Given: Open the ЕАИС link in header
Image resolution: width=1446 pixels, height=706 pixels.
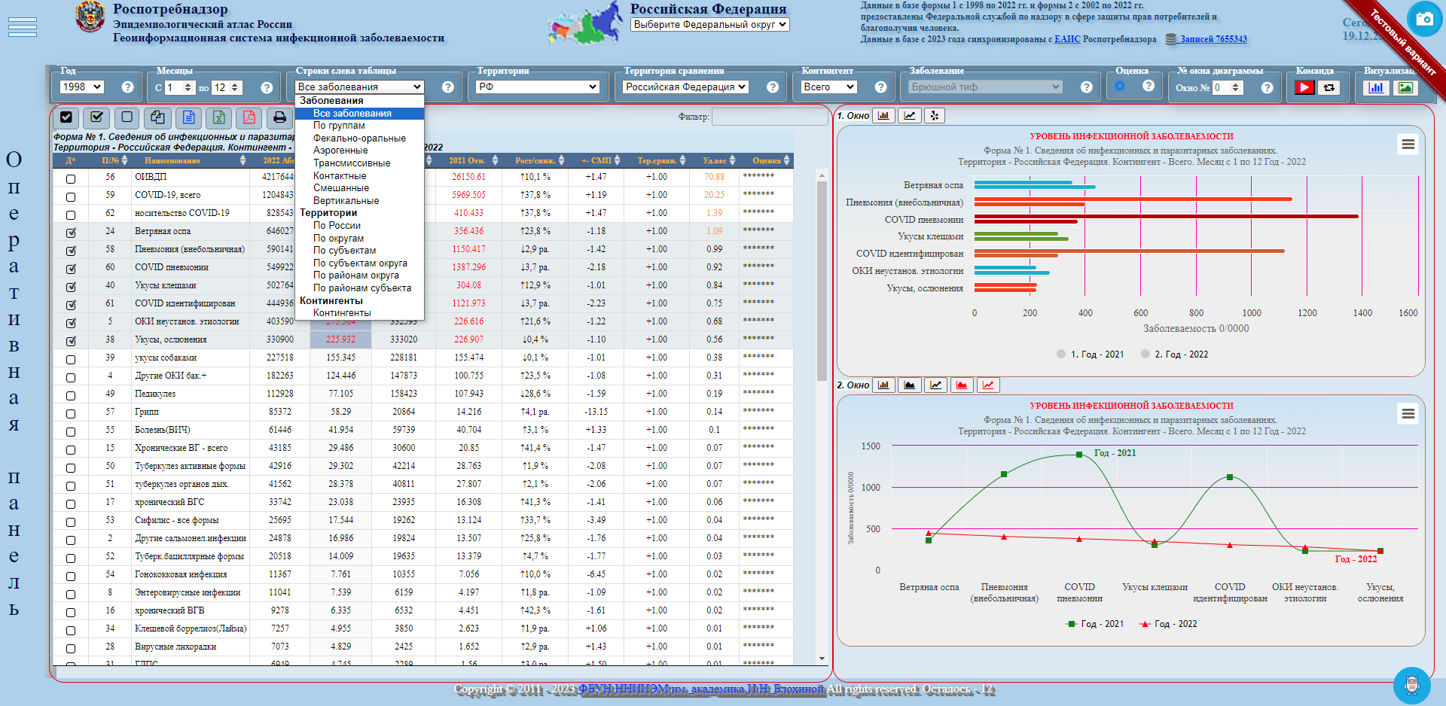Looking at the screenshot, I should click(x=1066, y=39).
